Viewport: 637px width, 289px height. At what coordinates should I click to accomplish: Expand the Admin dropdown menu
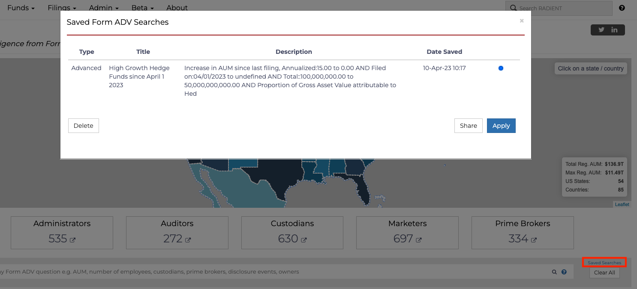coord(103,8)
